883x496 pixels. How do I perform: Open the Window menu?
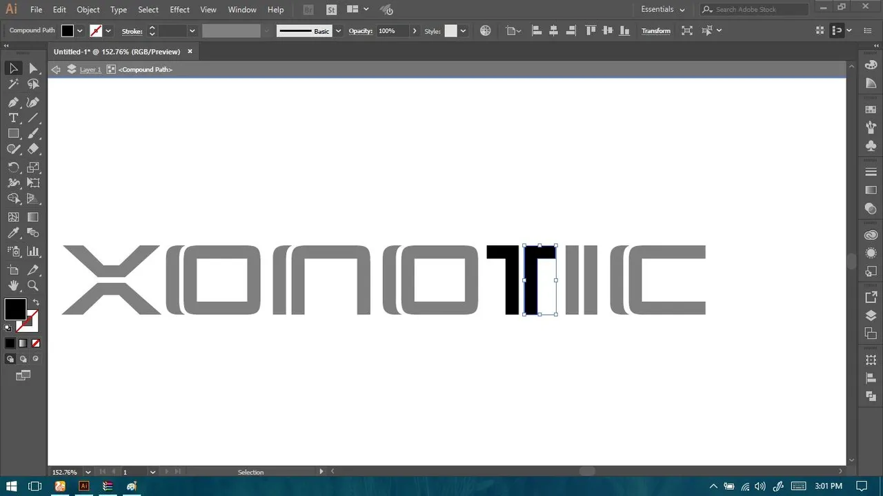pyautogui.click(x=242, y=10)
